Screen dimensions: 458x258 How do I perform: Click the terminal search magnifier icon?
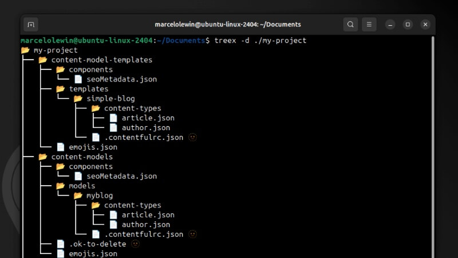tap(350, 25)
